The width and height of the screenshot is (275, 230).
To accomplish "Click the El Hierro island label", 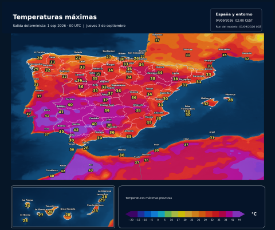I will point(25,215).
